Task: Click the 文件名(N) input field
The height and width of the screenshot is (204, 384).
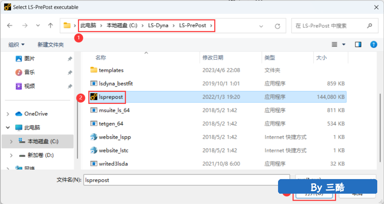Action: point(187,180)
